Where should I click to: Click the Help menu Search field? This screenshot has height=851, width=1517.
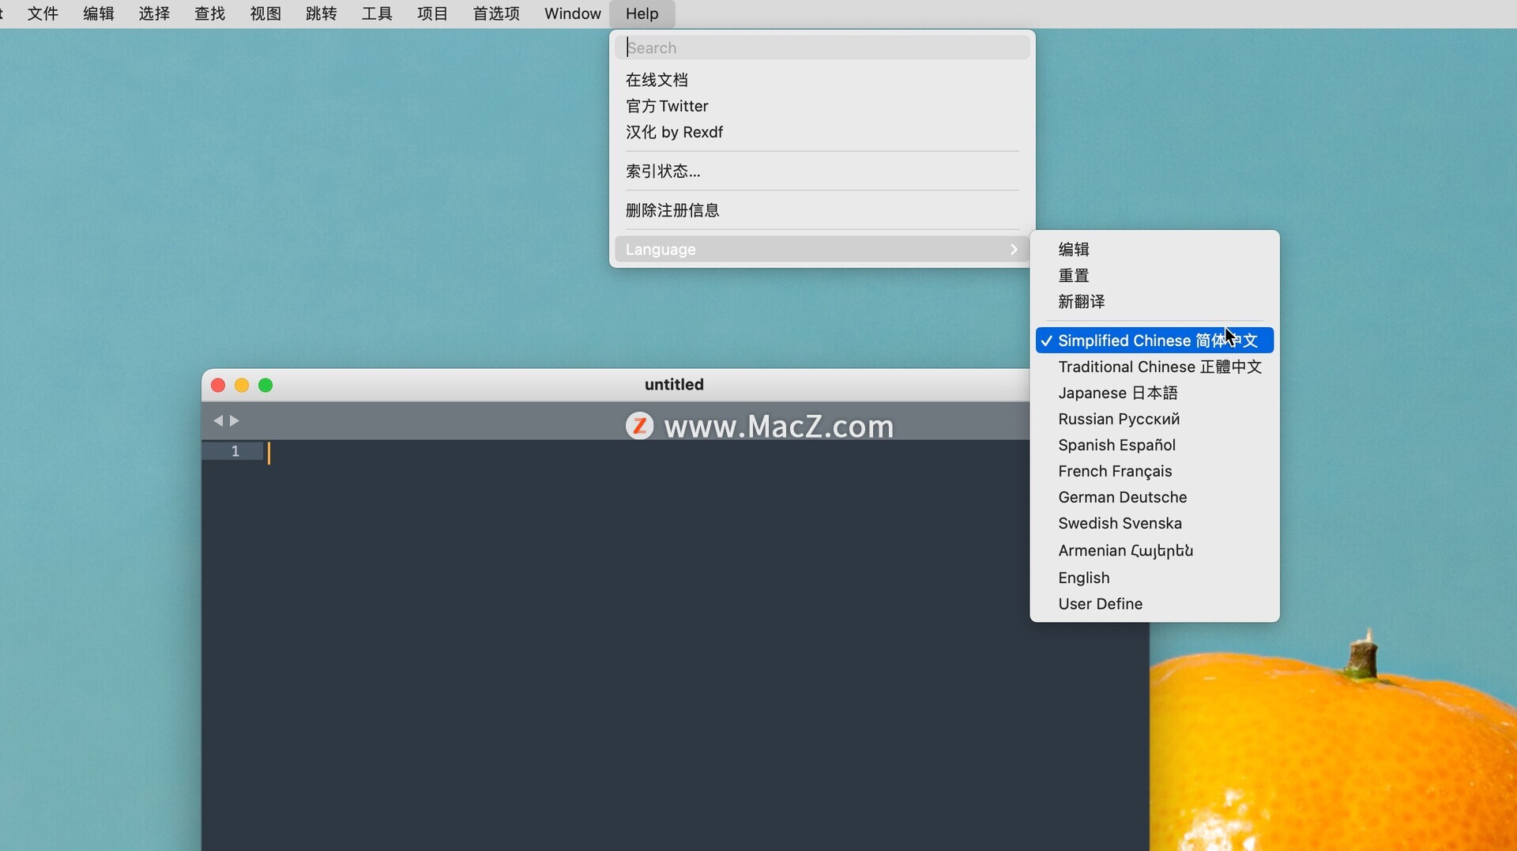point(822,48)
